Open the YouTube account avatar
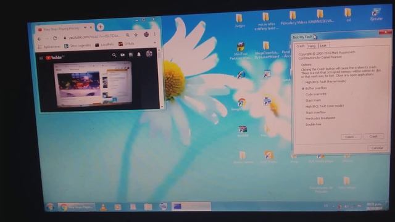The width and height of the screenshot is (395, 222). 149,54
